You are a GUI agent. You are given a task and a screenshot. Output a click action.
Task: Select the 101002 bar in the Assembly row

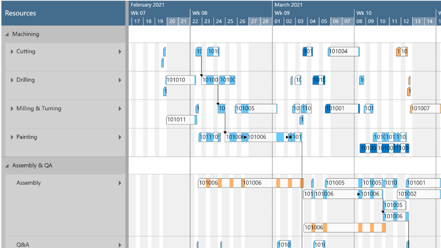(x=419, y=194)
